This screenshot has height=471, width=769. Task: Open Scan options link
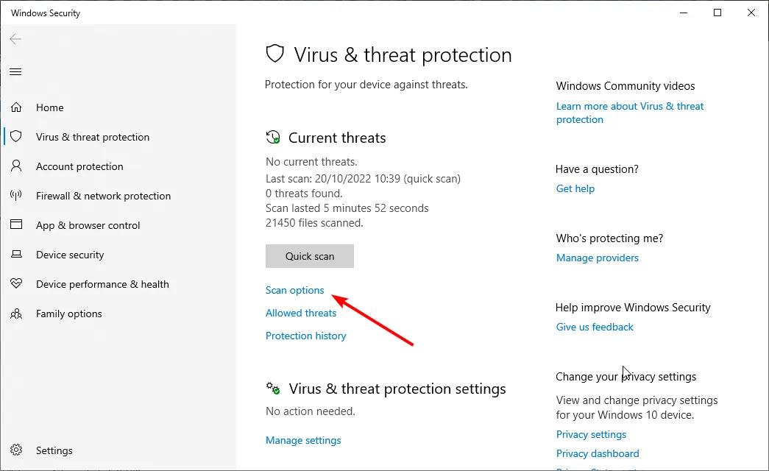295,290
